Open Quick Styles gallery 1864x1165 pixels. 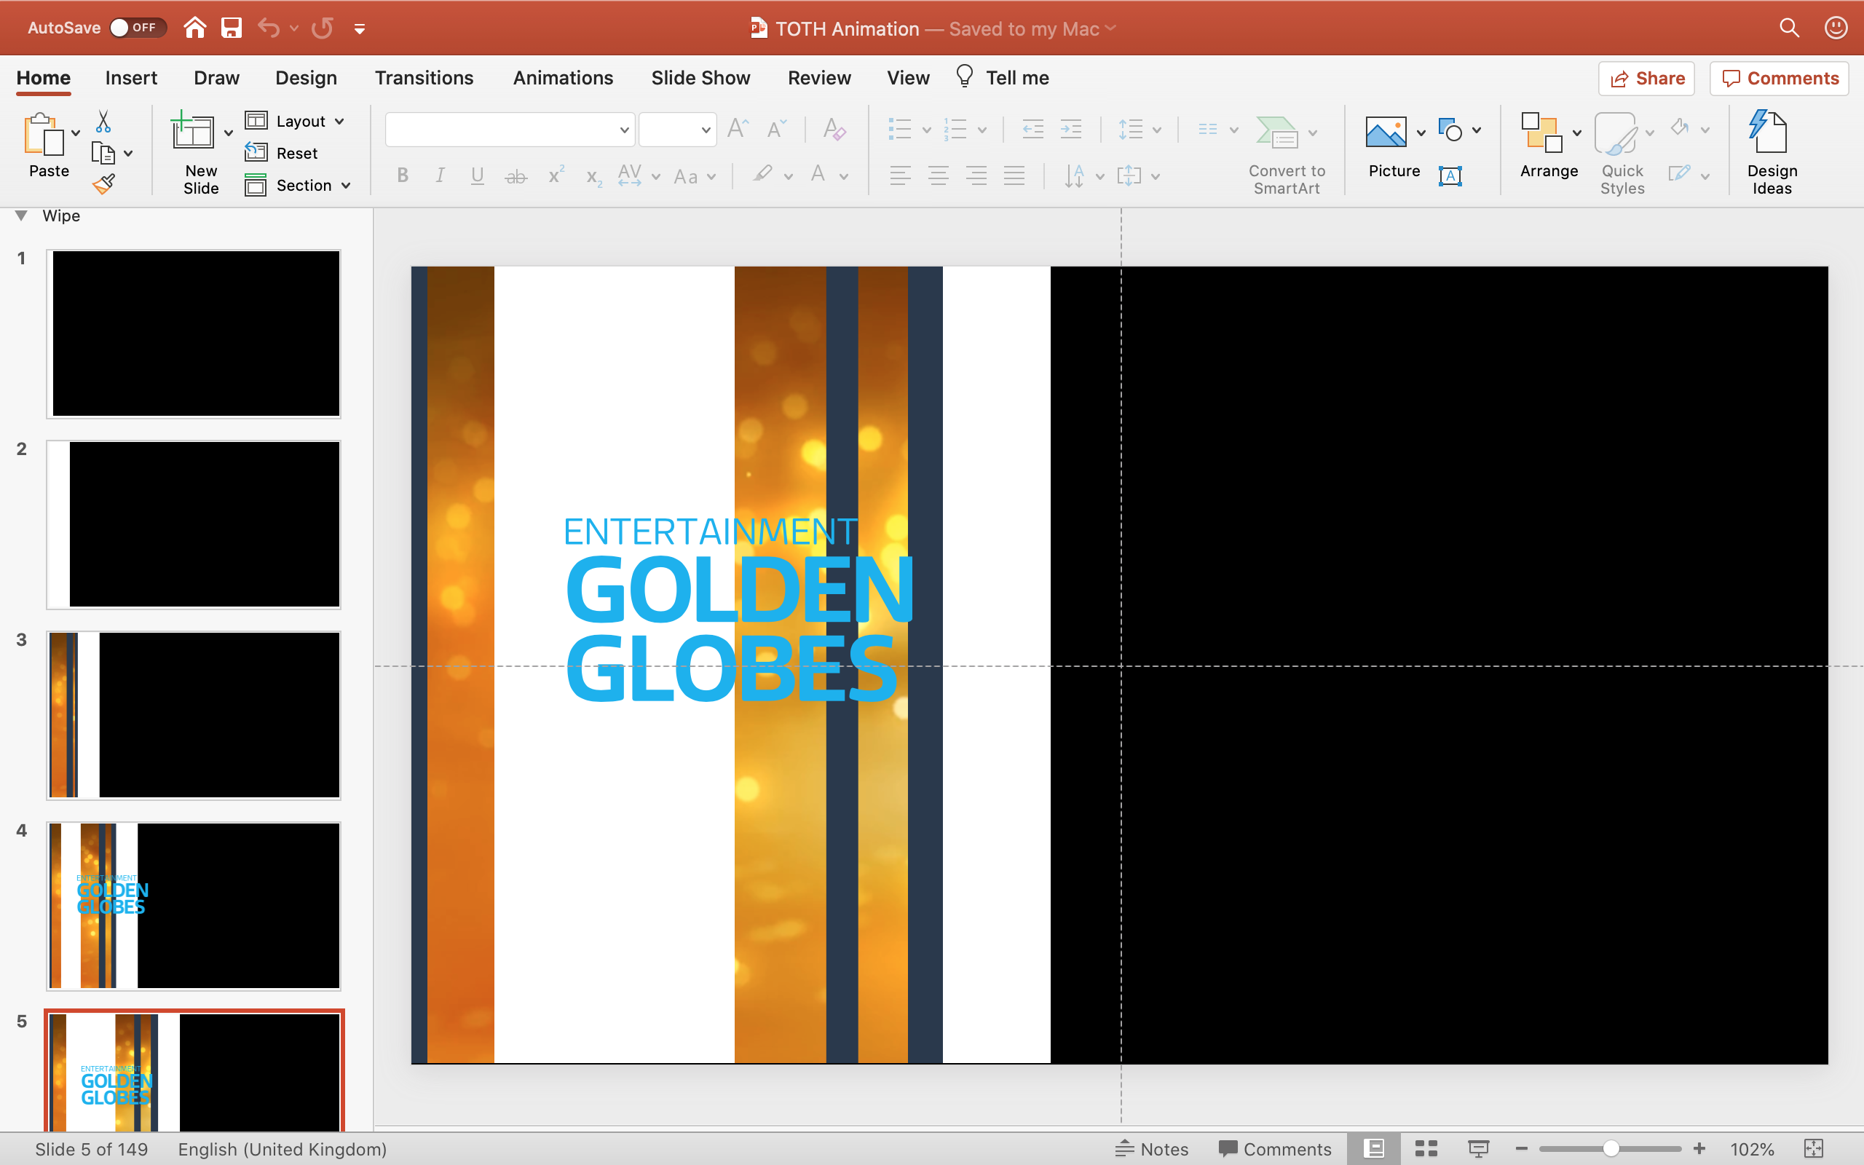point(1622,154)
